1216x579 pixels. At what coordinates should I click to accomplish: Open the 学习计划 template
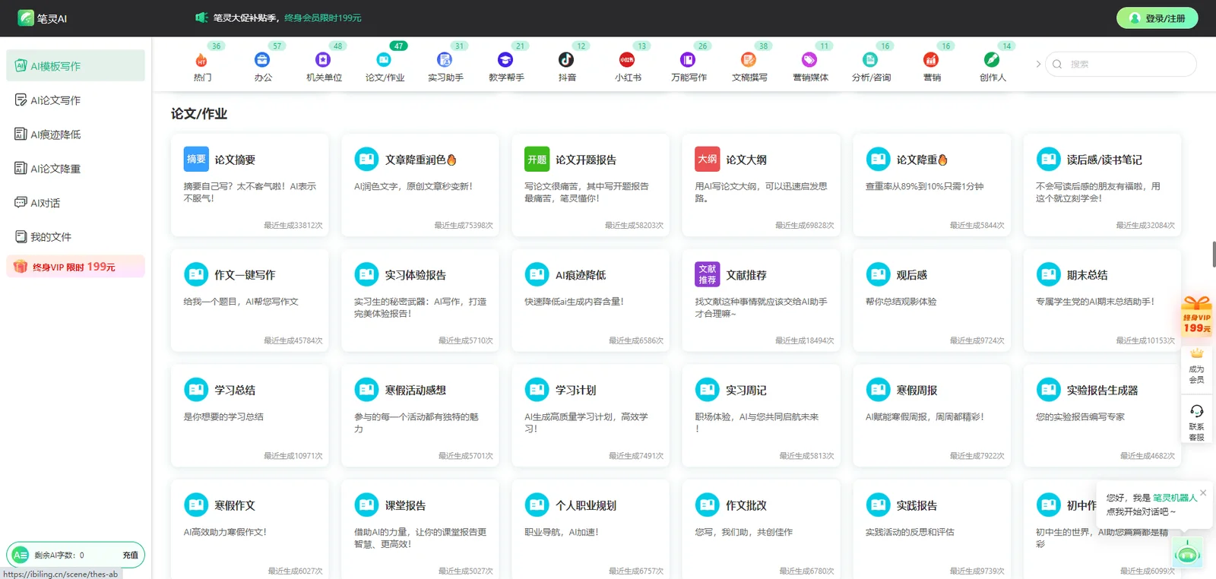tap(591, 416)
